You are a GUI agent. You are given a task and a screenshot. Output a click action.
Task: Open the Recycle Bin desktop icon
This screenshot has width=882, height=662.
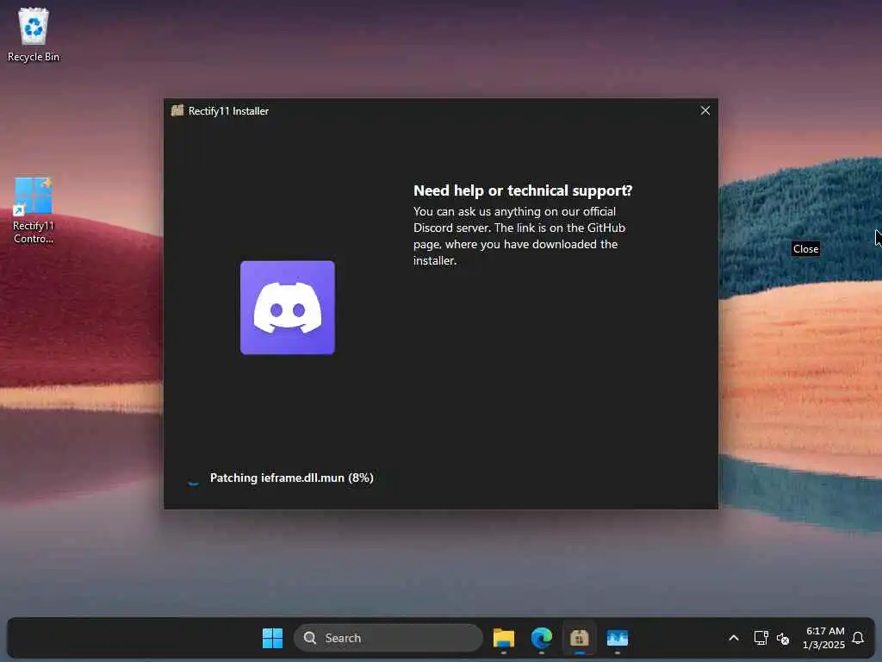[34, 34]
